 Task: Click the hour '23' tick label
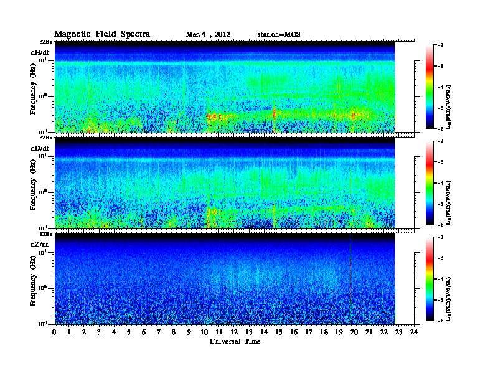(x=399, y=332)
